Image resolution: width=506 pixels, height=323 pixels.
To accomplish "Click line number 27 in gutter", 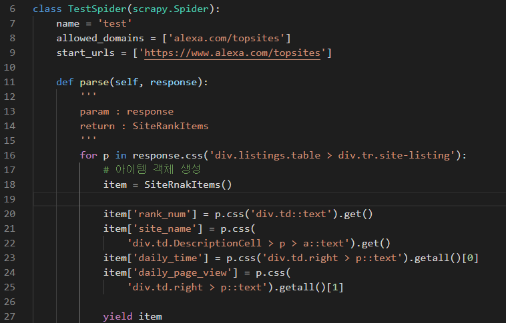I will [x=9, y=316].
